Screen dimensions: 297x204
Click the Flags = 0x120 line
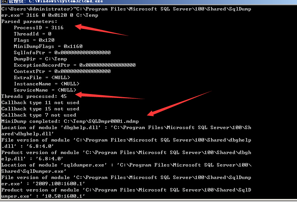pos(34,40)
